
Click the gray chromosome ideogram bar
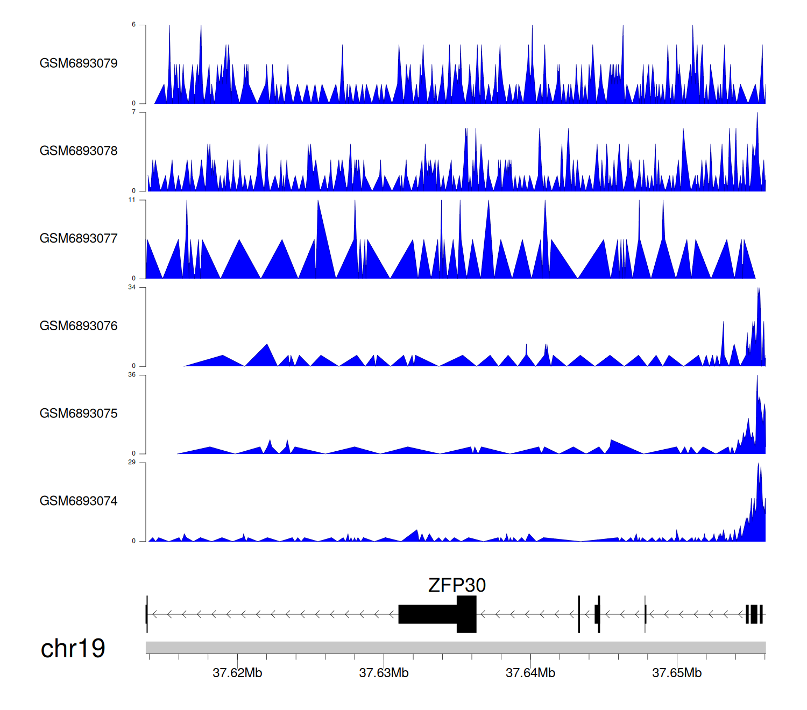455,648
